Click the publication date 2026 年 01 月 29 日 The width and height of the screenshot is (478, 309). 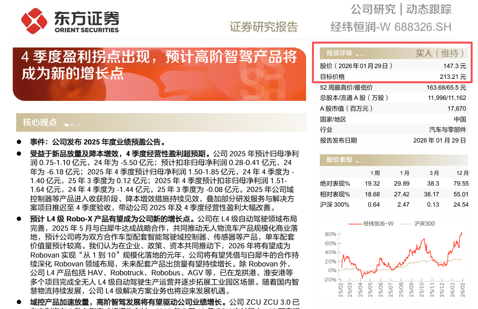(x=440, y=141)
